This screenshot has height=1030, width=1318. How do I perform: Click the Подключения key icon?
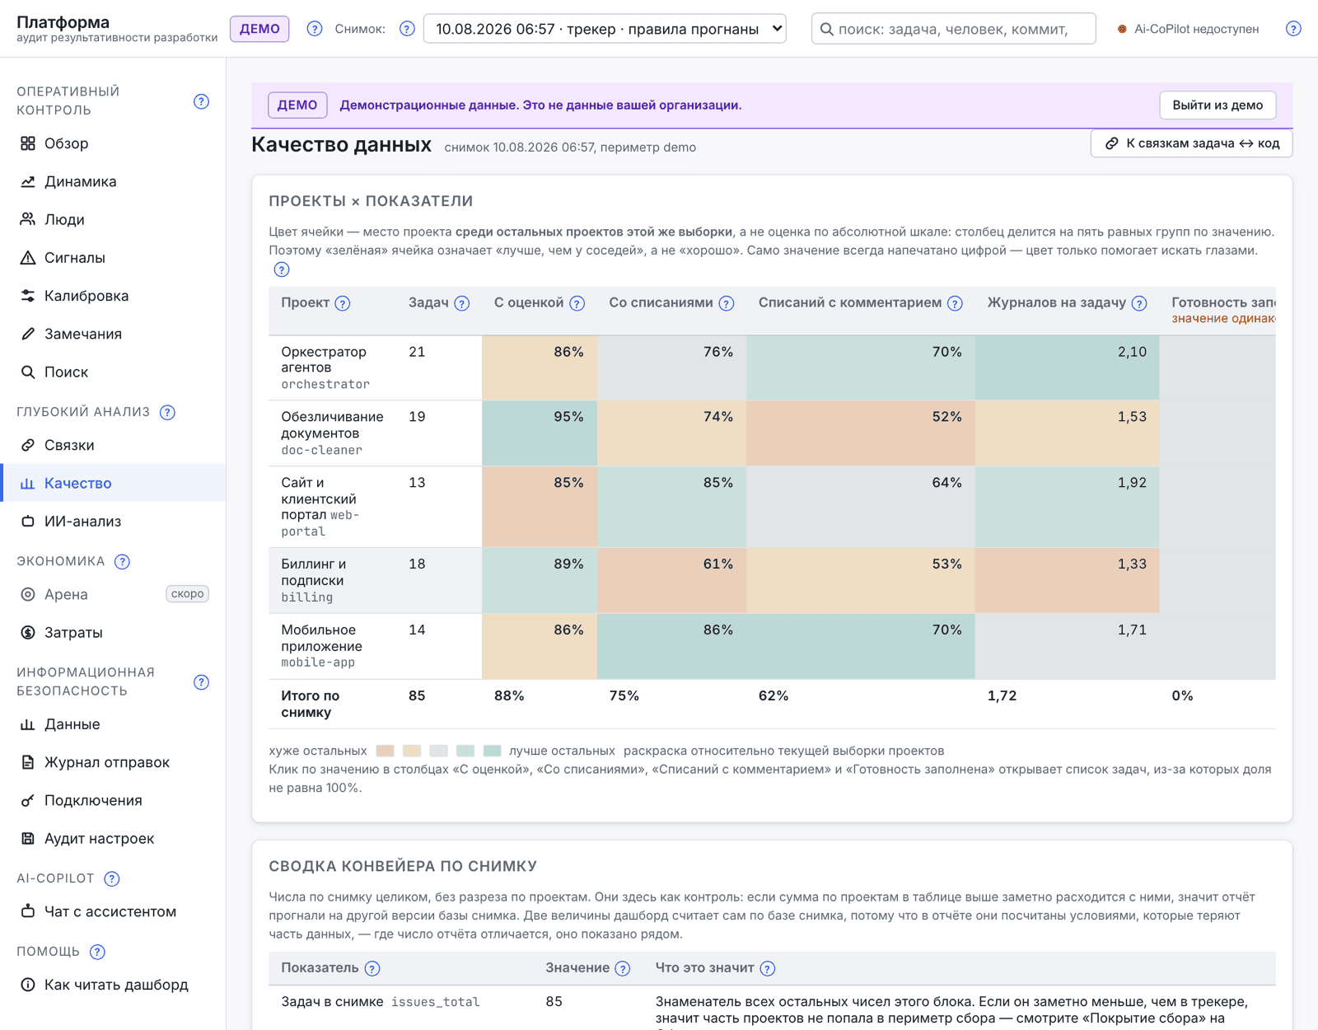(x=28, y=800)
